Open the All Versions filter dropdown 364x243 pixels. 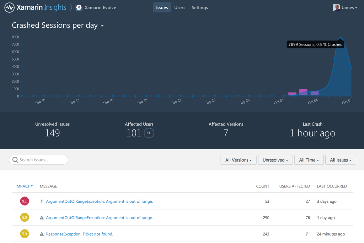pos(238,160)
